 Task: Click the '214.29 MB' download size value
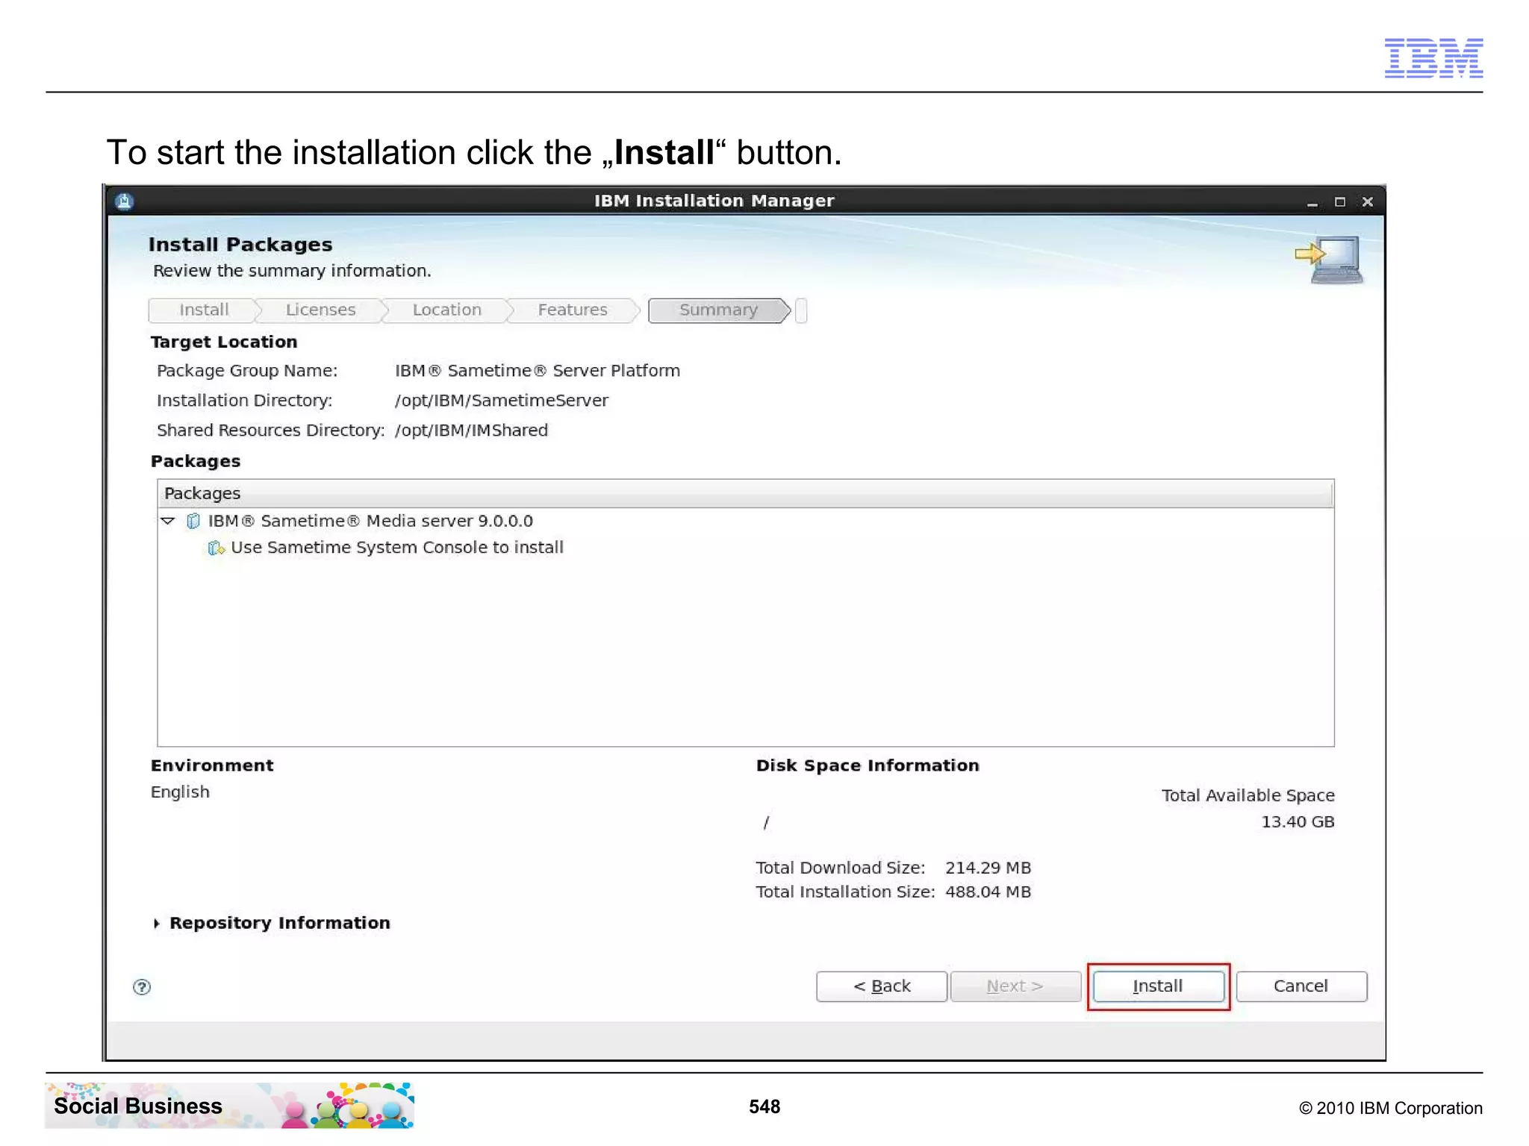pos(988,868)
